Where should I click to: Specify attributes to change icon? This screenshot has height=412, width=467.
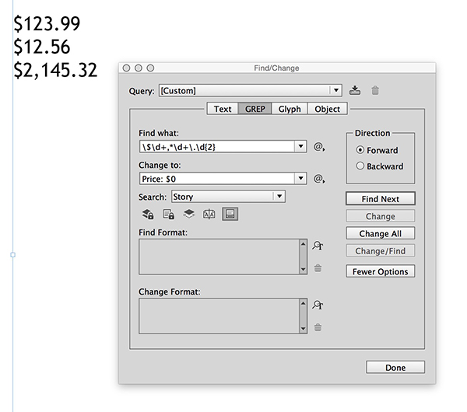click(318, 305)
